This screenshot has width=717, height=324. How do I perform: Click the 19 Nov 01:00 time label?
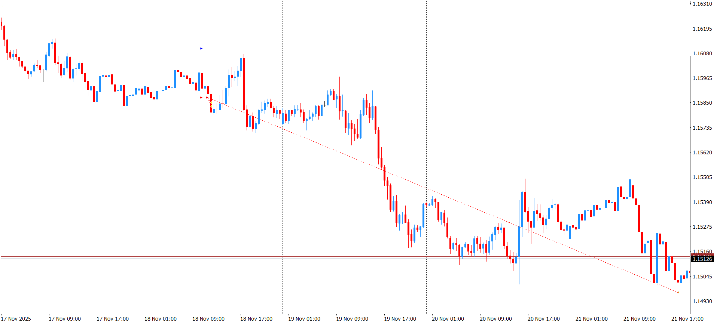(304, 319)
